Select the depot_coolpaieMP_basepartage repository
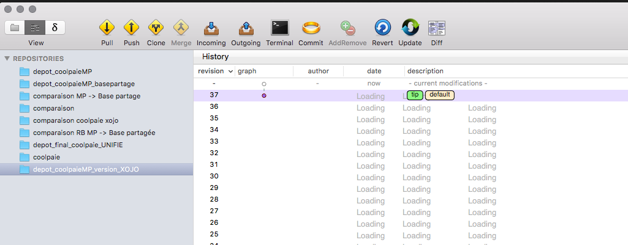This screenshot has height=245, width=628. point(97,84)
